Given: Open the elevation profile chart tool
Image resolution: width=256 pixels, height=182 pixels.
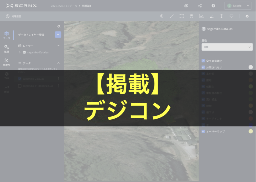Looking at the screenshot, I should 201,16.
